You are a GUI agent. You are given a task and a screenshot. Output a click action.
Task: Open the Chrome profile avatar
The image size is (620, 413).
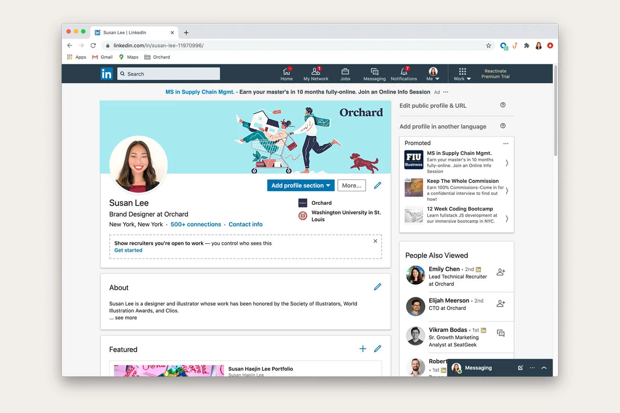[539, 45]
